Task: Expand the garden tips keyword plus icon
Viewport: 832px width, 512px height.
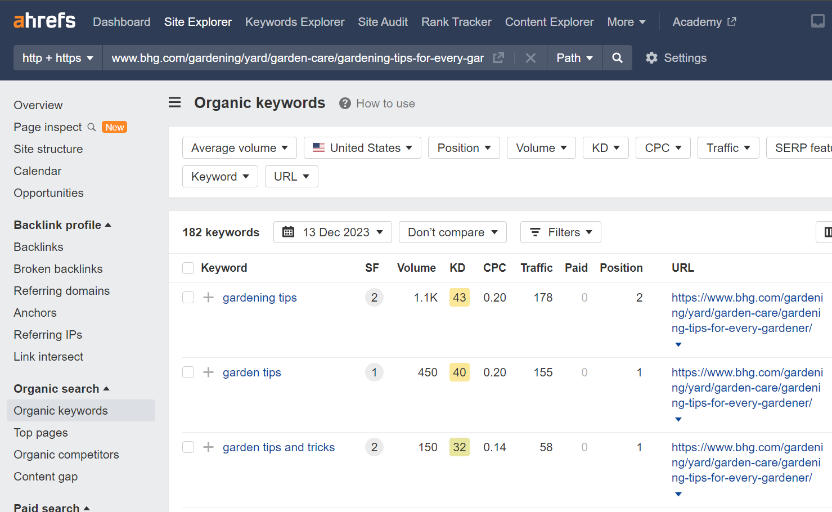Action: click(x=208, y=372)
